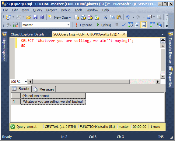Toggle the split editor pane button
The image size is (175, 141).
coord(163,41)
